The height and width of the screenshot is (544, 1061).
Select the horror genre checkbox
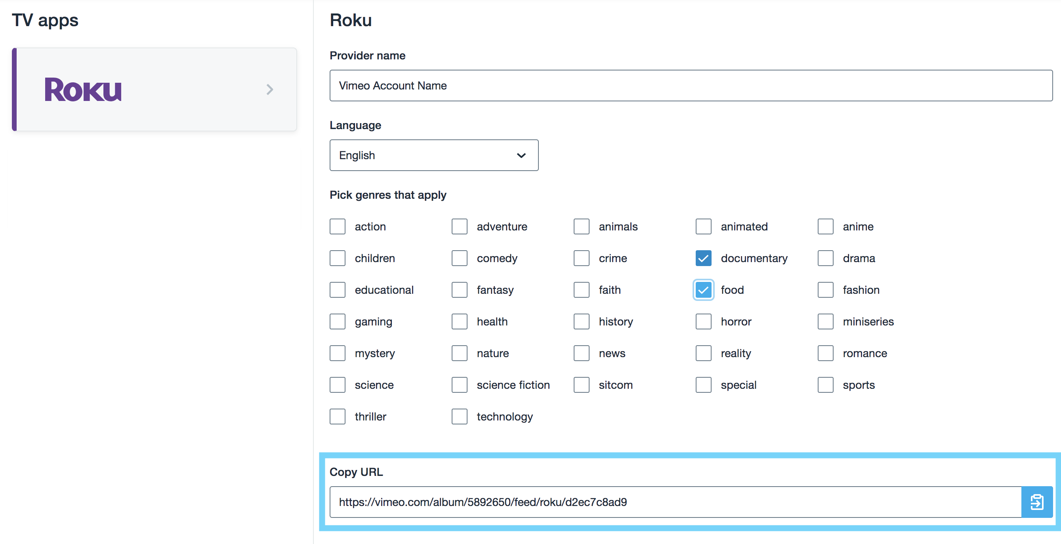coord(703,321)
